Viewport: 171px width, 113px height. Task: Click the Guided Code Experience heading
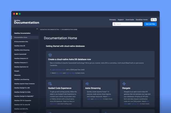pos(60,88)
